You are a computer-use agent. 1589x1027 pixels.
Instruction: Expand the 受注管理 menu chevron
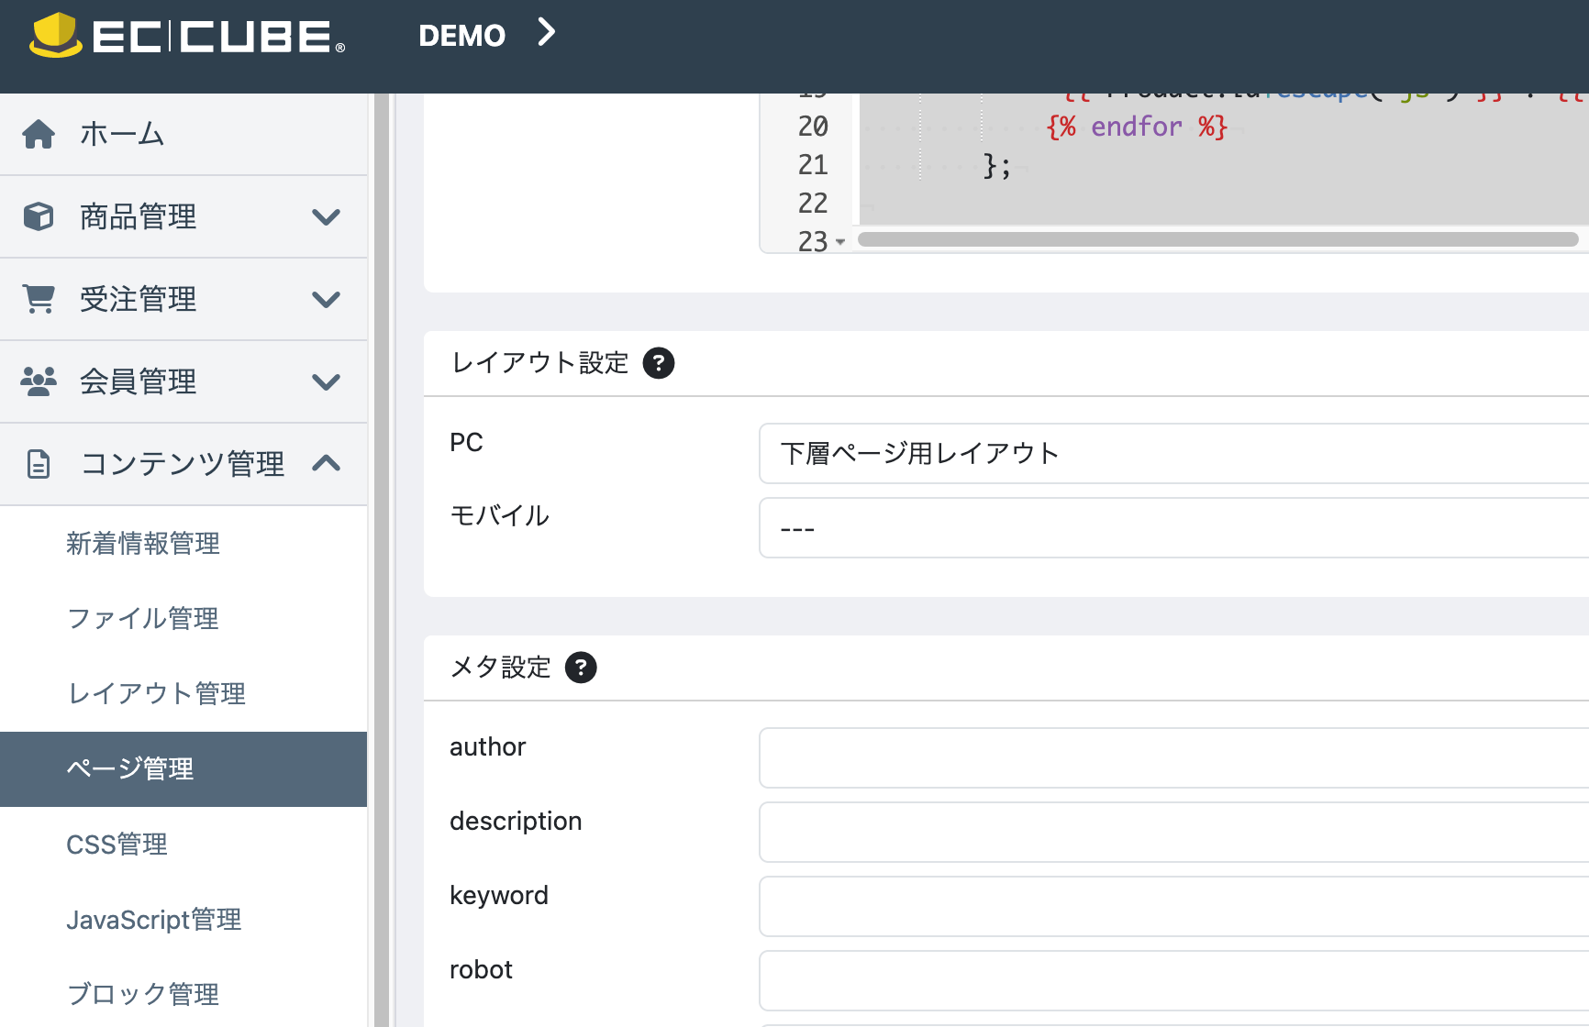point(327,299)
